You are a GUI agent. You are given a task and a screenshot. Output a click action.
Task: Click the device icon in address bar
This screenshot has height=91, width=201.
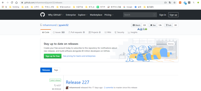[x=166, y=2]
